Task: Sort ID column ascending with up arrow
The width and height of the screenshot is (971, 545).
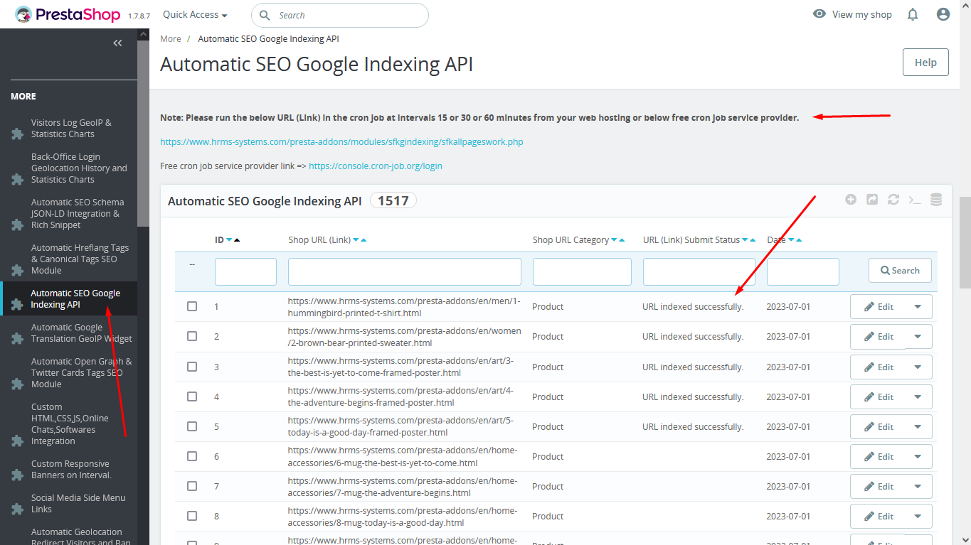Action: (237, 240)
